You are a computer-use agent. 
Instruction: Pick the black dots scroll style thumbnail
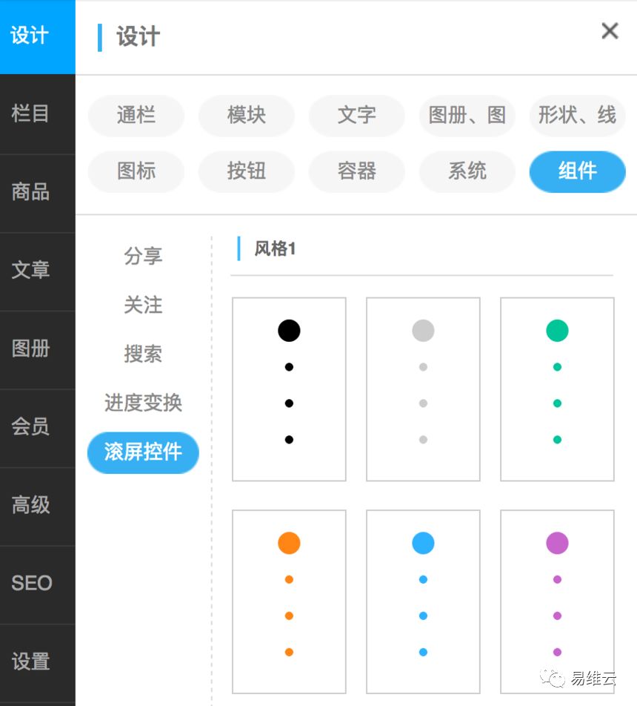click(x=289, y=389)
